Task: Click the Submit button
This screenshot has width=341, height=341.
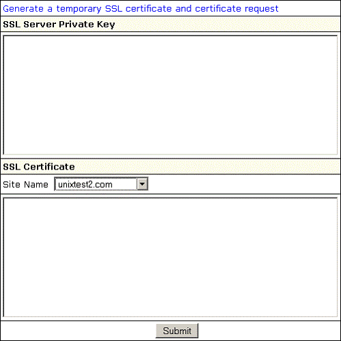Action: 177,331
